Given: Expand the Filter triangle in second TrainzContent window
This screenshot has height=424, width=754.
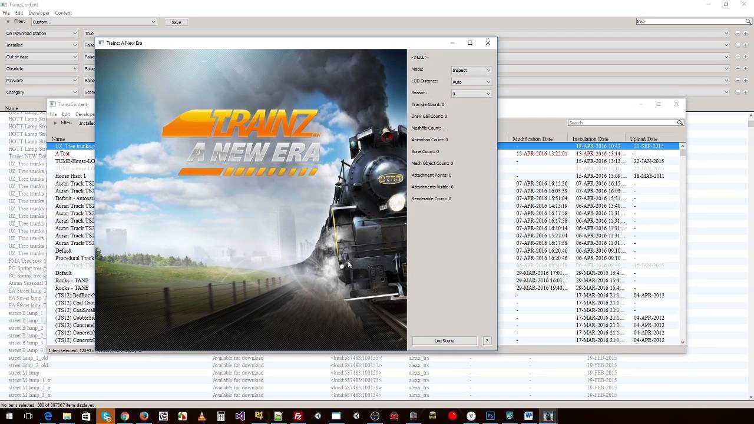Looking at the screenshot, I should 55,123.
